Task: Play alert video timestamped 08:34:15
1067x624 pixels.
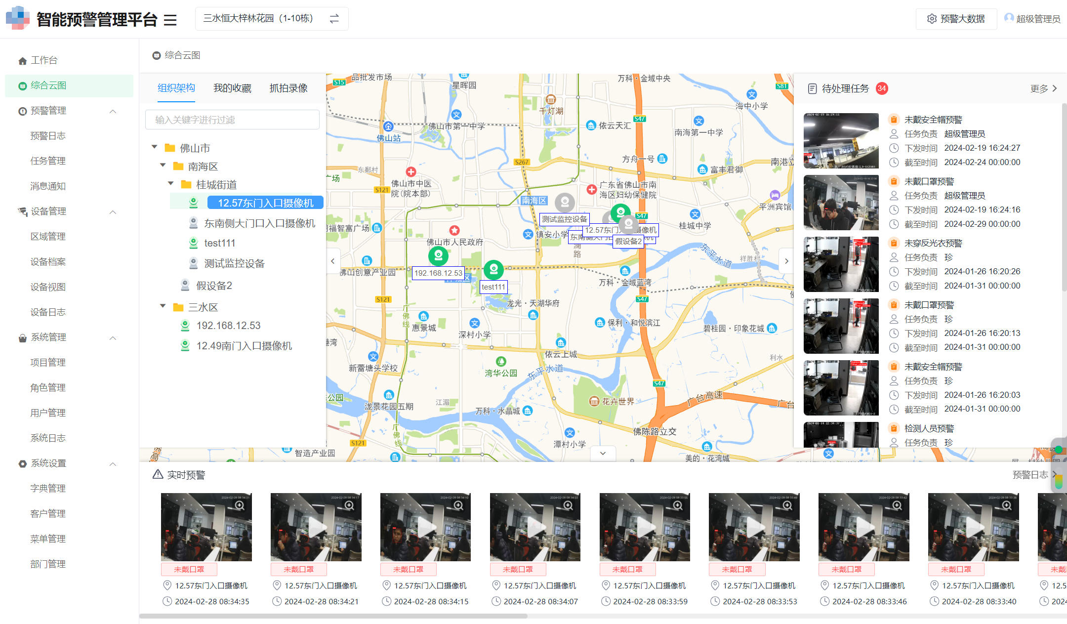Action: [x=425, y=527]
